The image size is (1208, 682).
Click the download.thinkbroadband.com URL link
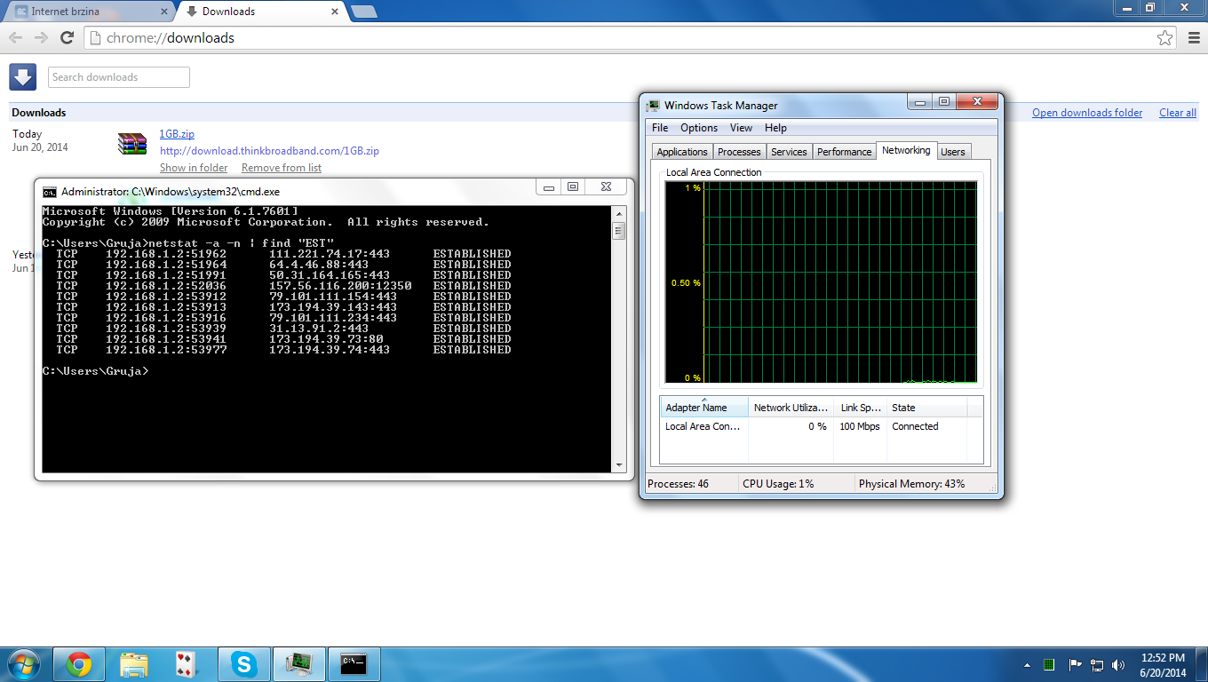click(x=269, y=151)
